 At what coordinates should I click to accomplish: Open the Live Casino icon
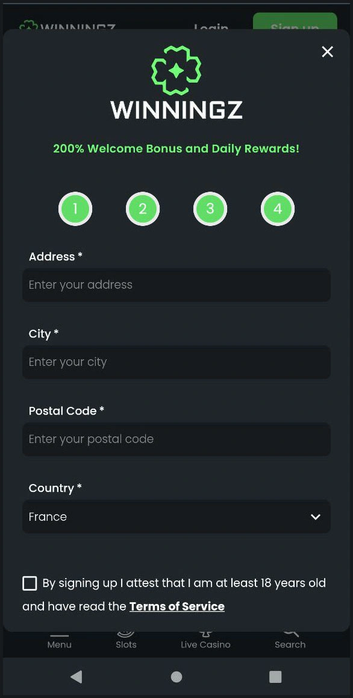click(x=205, y=633)
